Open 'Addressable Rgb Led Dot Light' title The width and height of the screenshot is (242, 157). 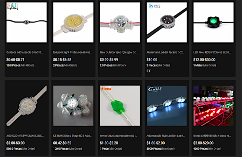pyautogui.click(x=166, y=136)
